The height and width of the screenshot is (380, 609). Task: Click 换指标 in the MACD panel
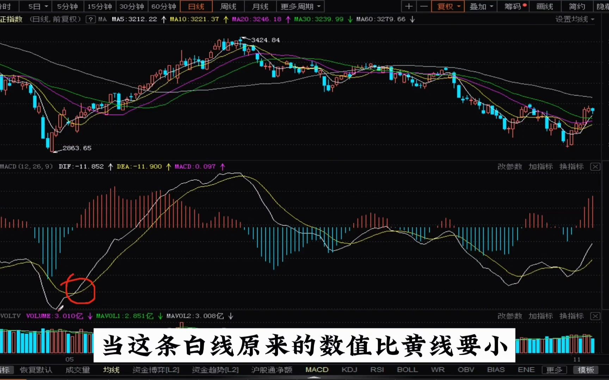(572, 166)
